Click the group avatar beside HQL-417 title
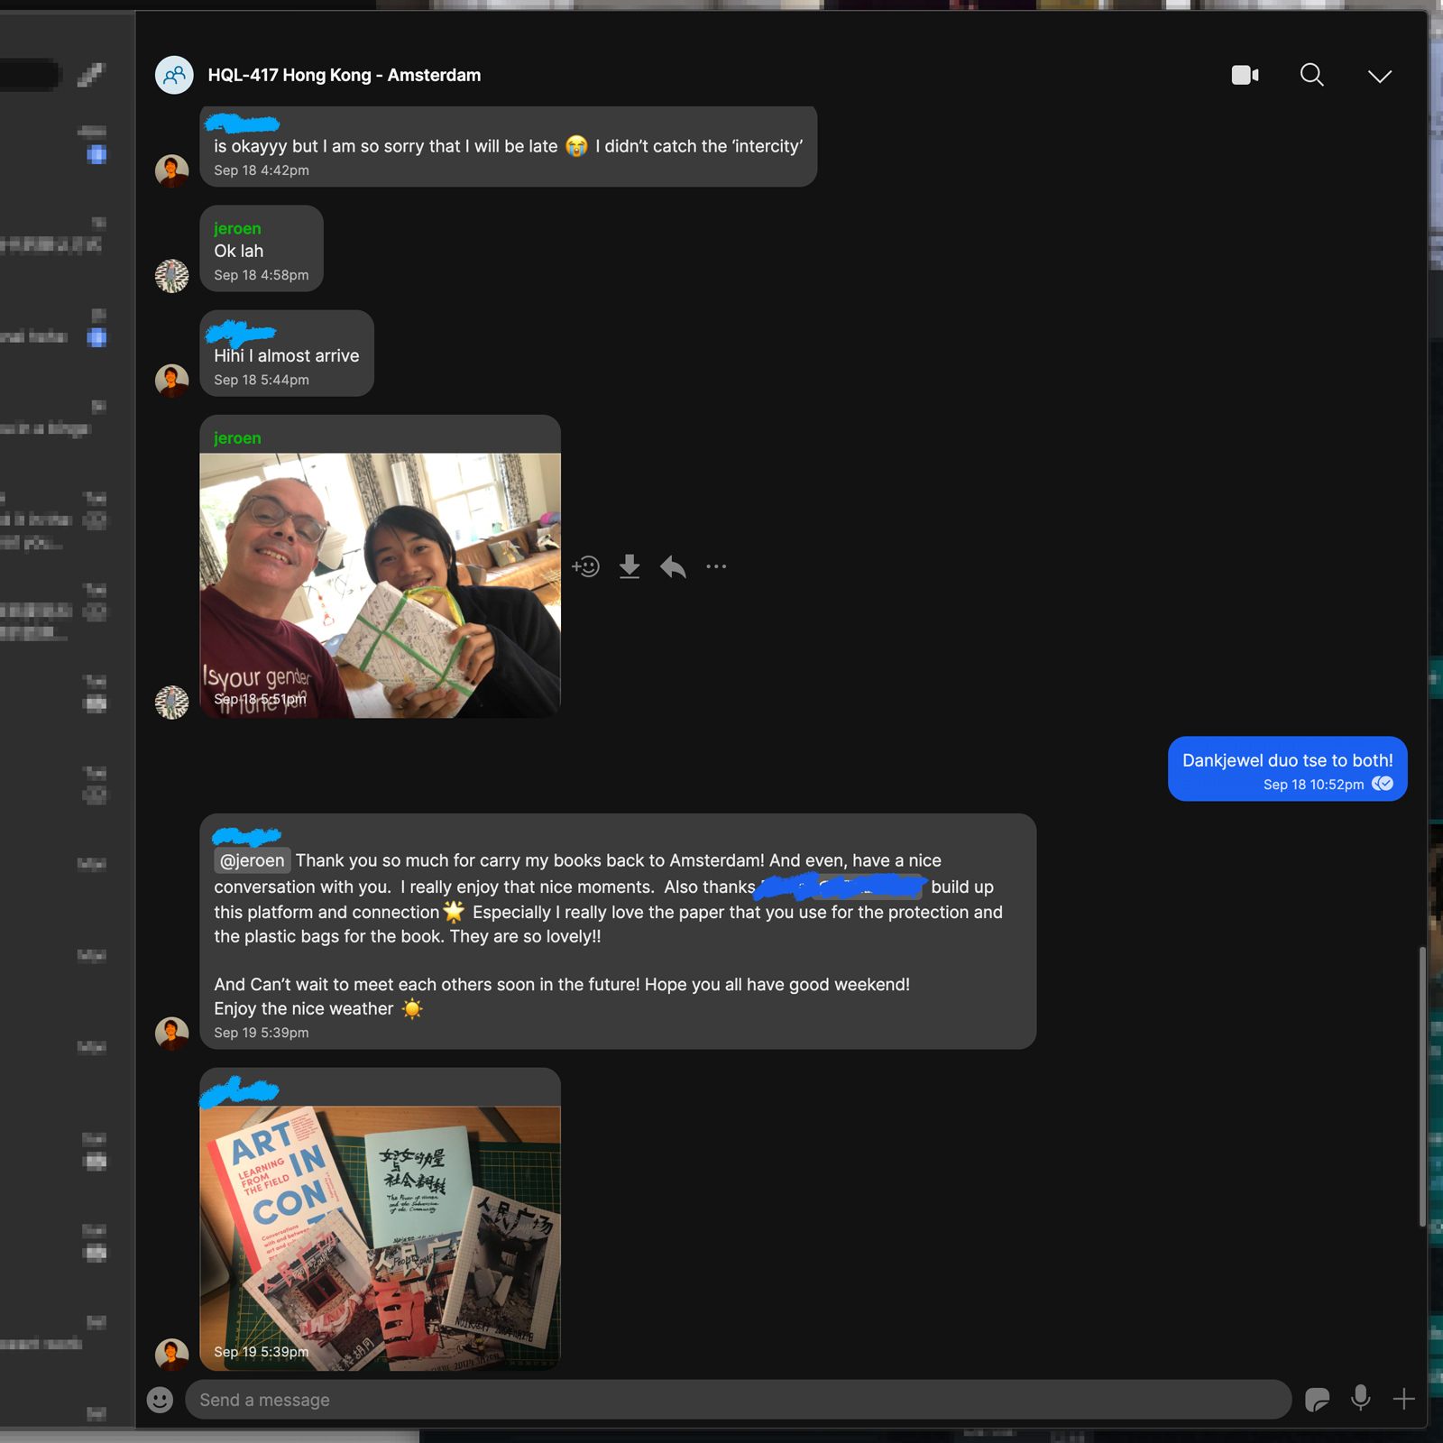This screenshot has width=1443, height=1443. 174,75
